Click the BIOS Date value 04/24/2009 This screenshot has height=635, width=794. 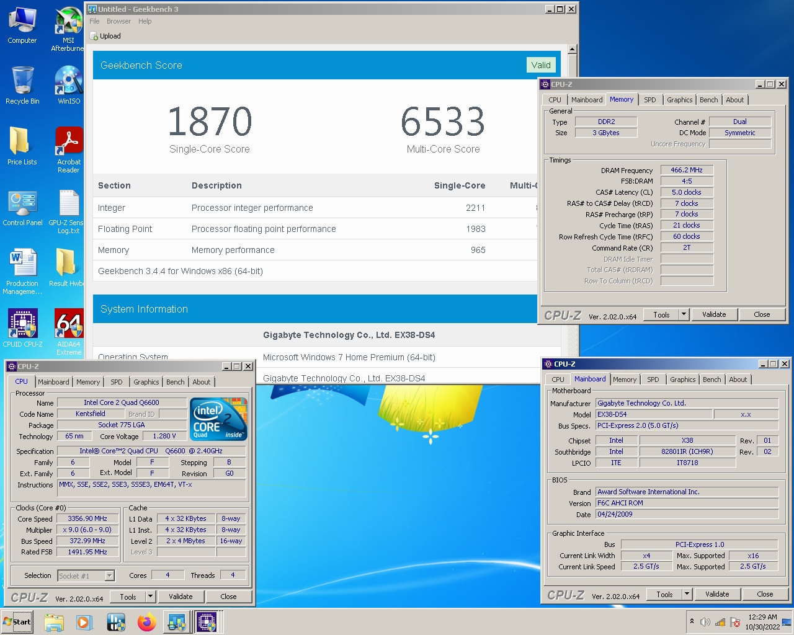coord(687,514)
